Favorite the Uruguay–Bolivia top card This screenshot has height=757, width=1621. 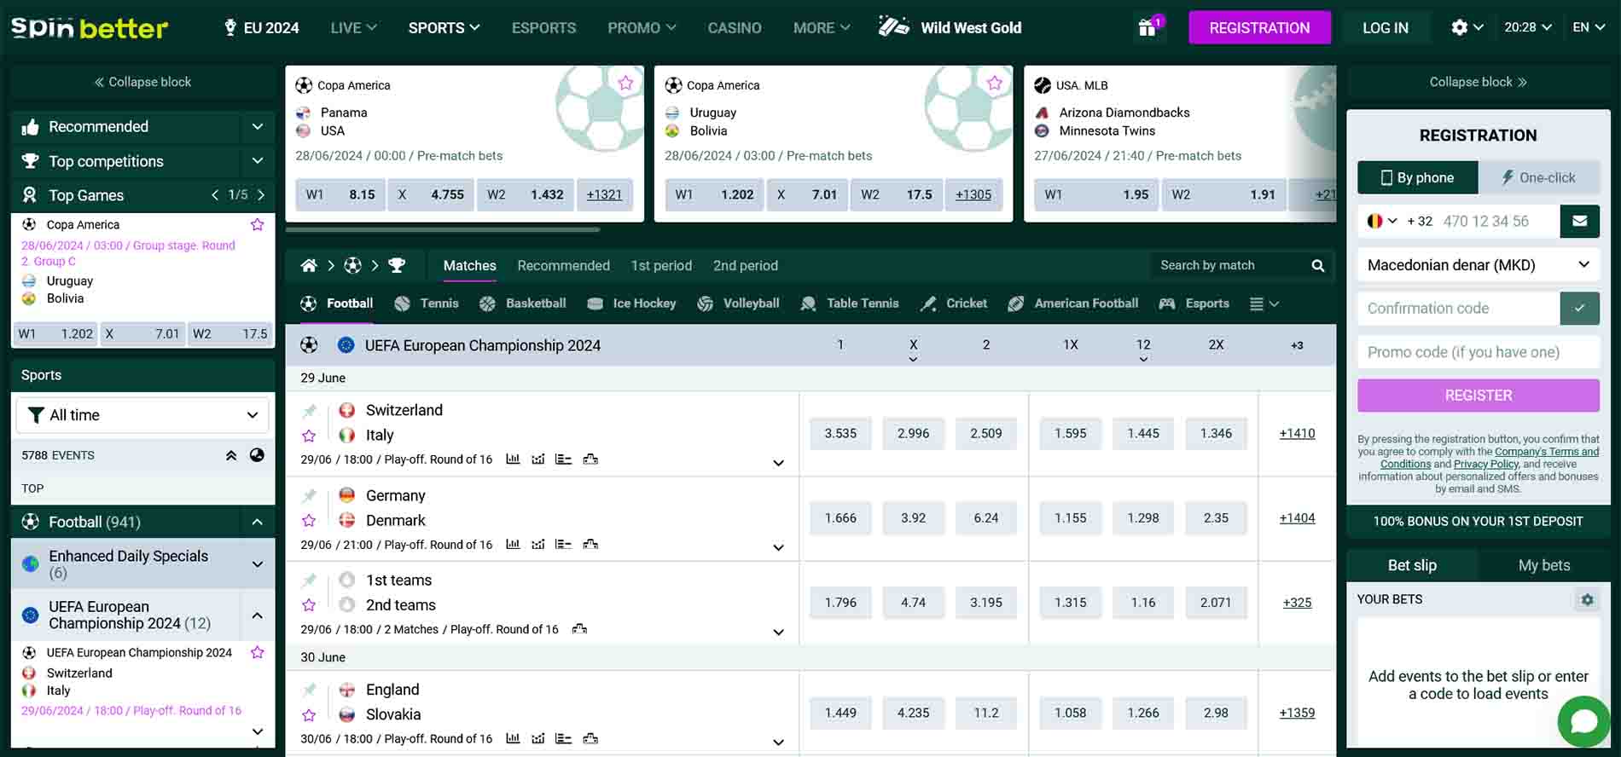click(995, 83)
